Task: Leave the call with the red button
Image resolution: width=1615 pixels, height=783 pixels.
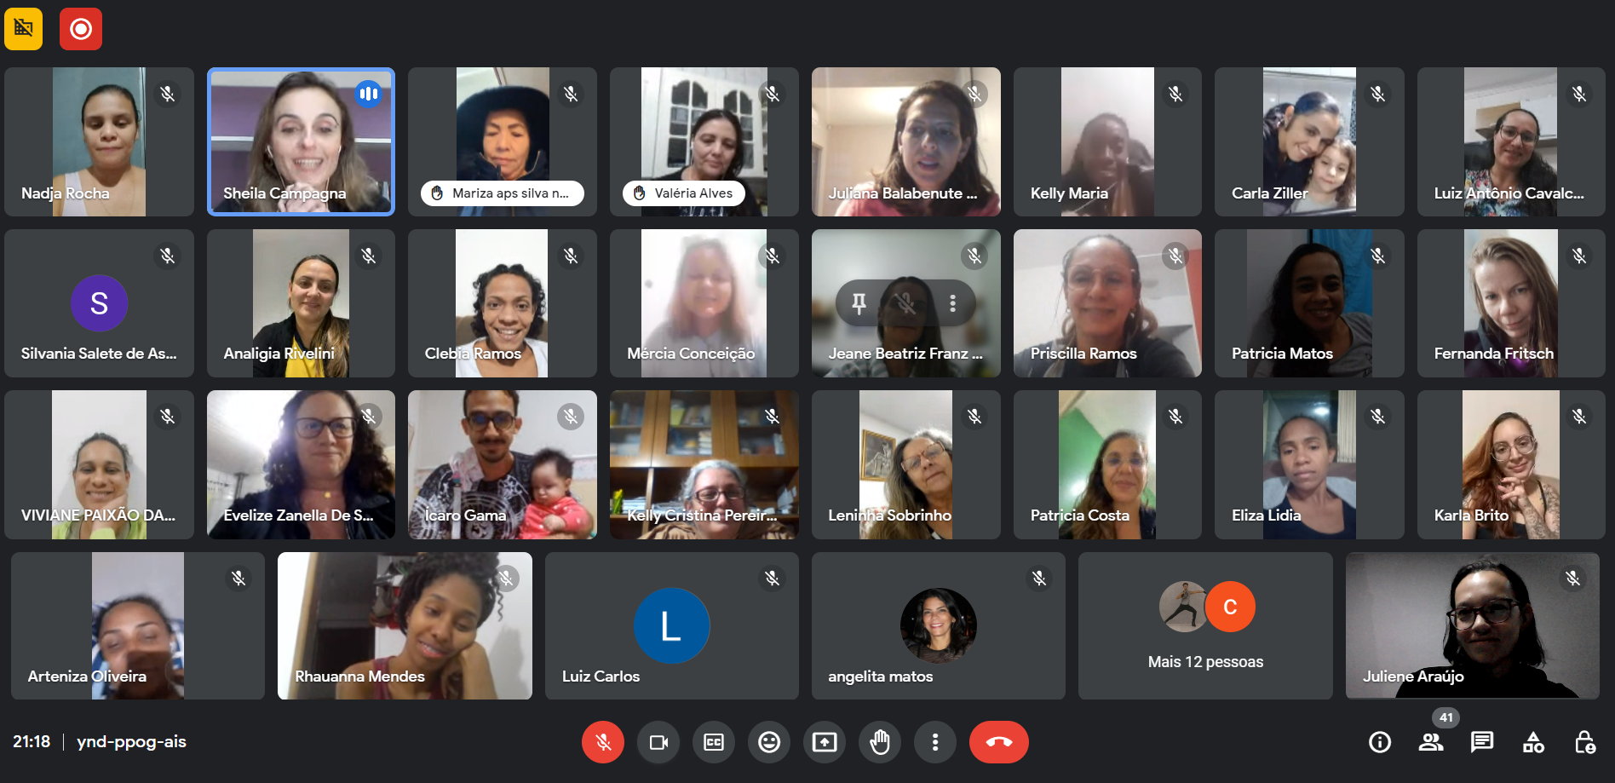Action: click(x=999, y=742)
